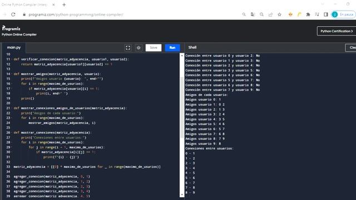Image resolution: width=356 pixels, height=200 pixels.
Task: Open the main.py tab
Action: click(14, 47)
